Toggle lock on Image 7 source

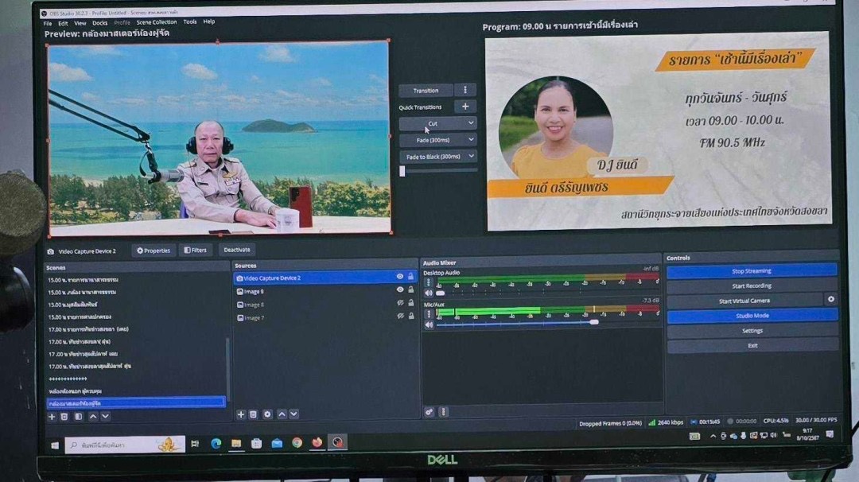click(410, 317)
